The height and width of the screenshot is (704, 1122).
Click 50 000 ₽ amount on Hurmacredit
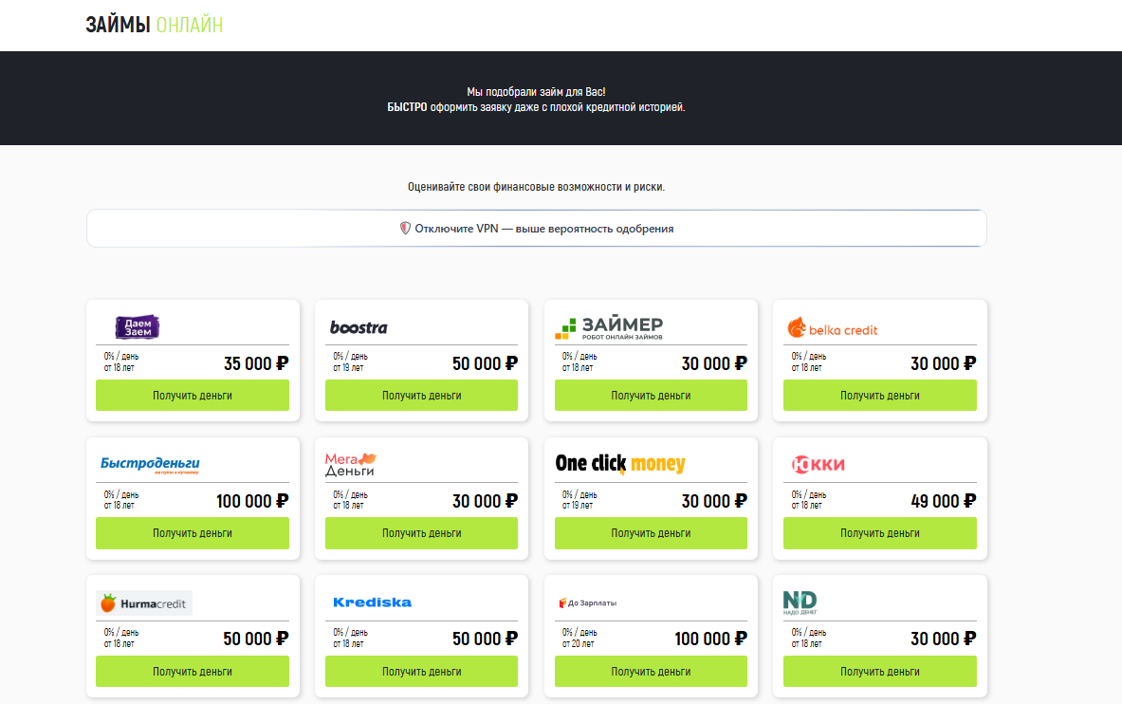tap(256, 639)
